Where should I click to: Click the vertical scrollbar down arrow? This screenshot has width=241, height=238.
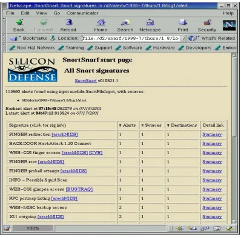pyautogui.click(x=234, y=222)
